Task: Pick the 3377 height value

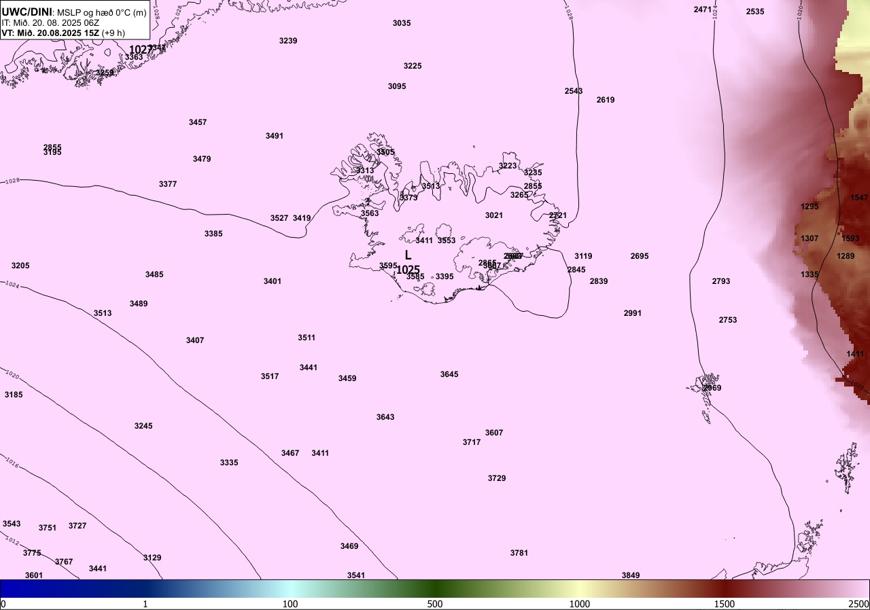Action: [x=168, y=184]
